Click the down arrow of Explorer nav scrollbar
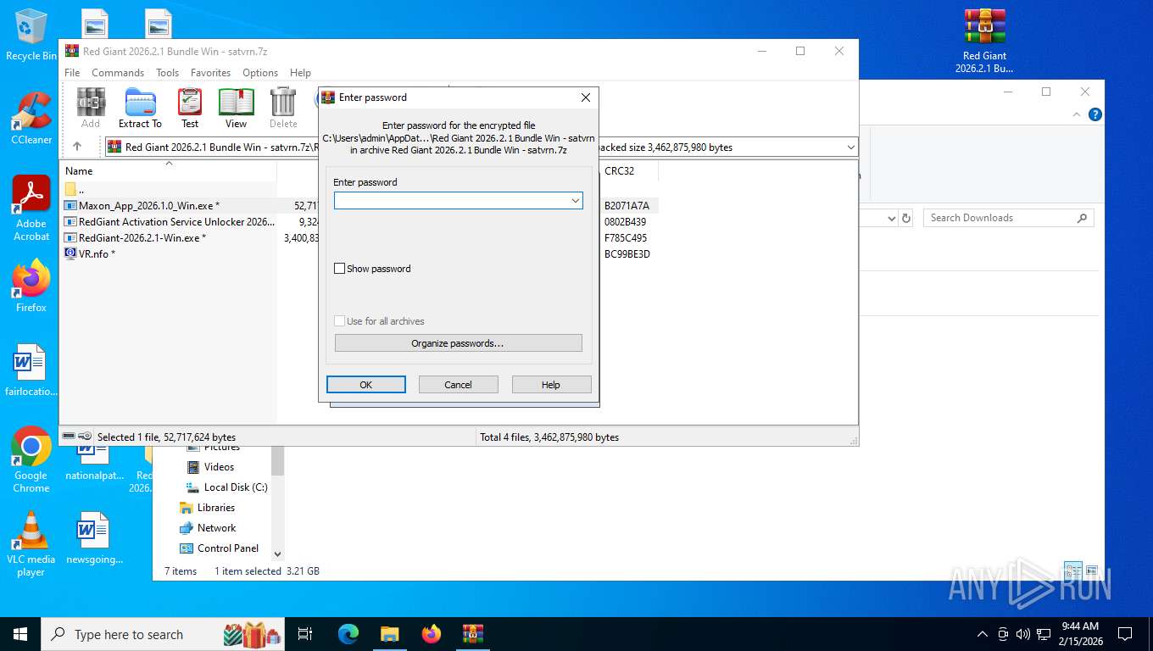This screenshot has width=1153, height=651. click(x=277, y=554)
